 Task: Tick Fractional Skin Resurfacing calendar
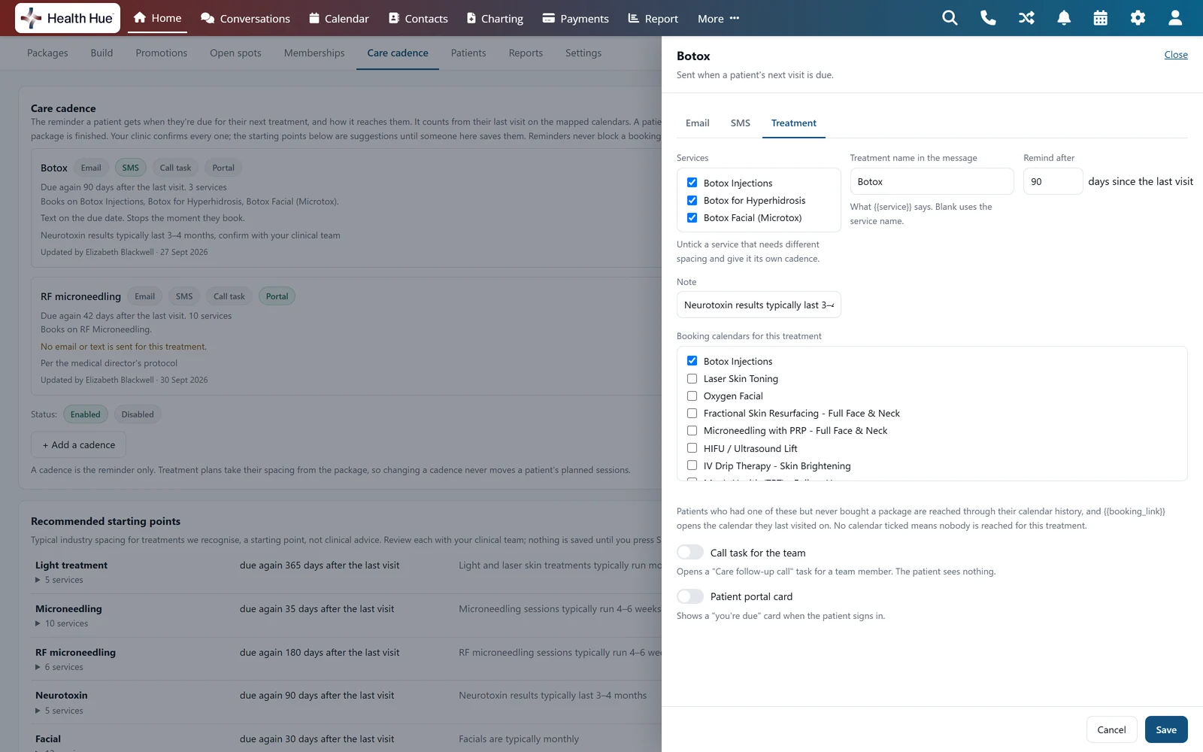point(692,413)
